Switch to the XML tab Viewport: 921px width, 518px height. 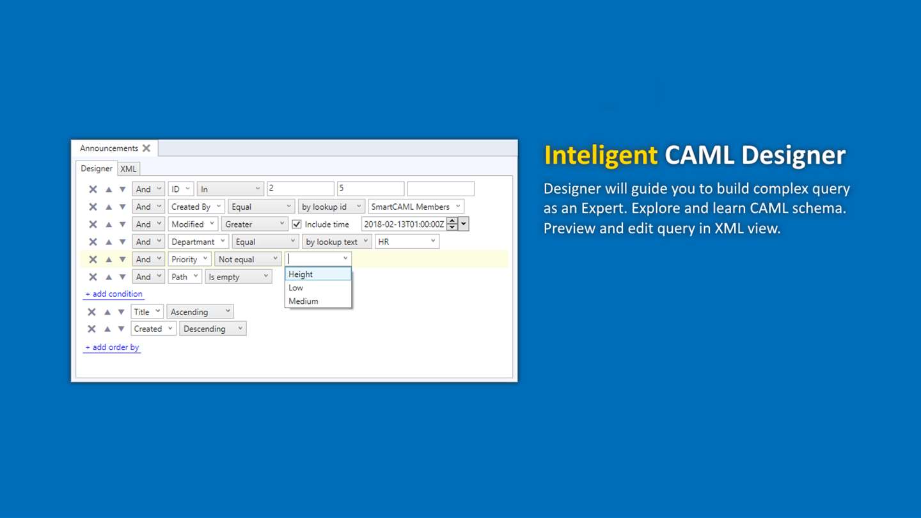point(129,169)
